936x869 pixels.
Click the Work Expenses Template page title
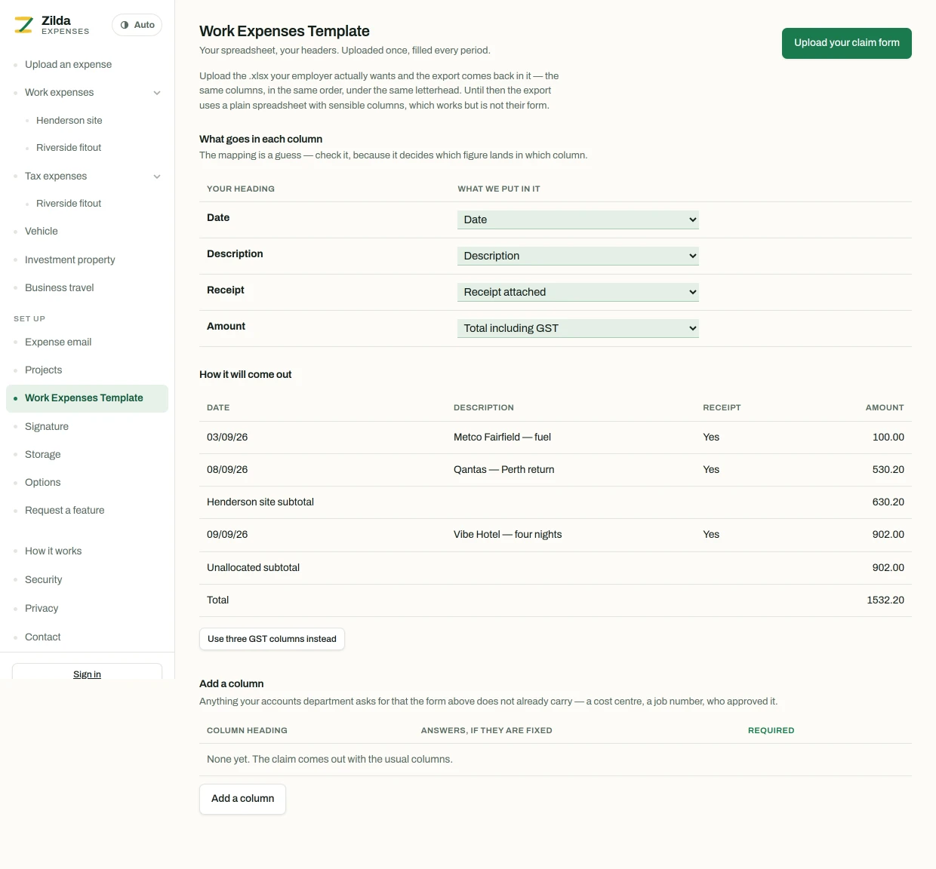click(x=285, y=31)
